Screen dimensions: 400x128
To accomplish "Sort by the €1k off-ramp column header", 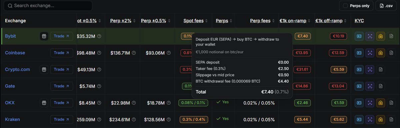I will (x=329, y=21).
